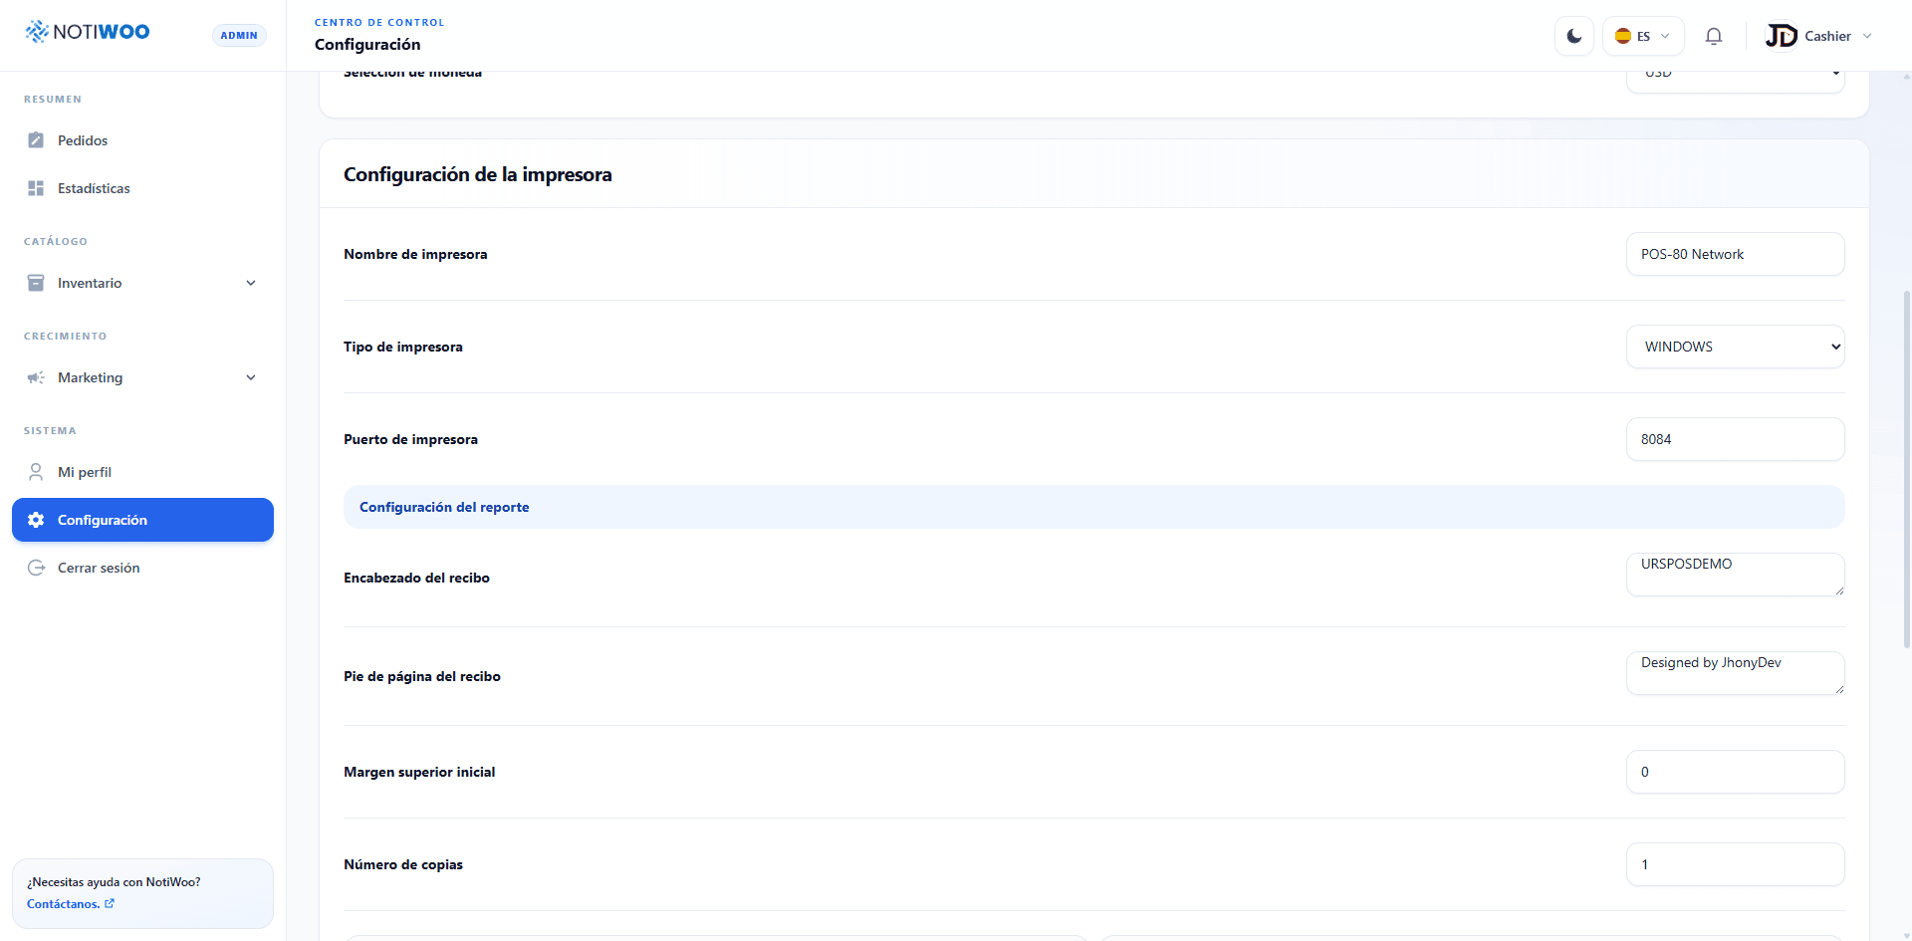Focus the Puerto de impresora field
This screenshot has width=1912, height=941.
tap(1735, 439)
